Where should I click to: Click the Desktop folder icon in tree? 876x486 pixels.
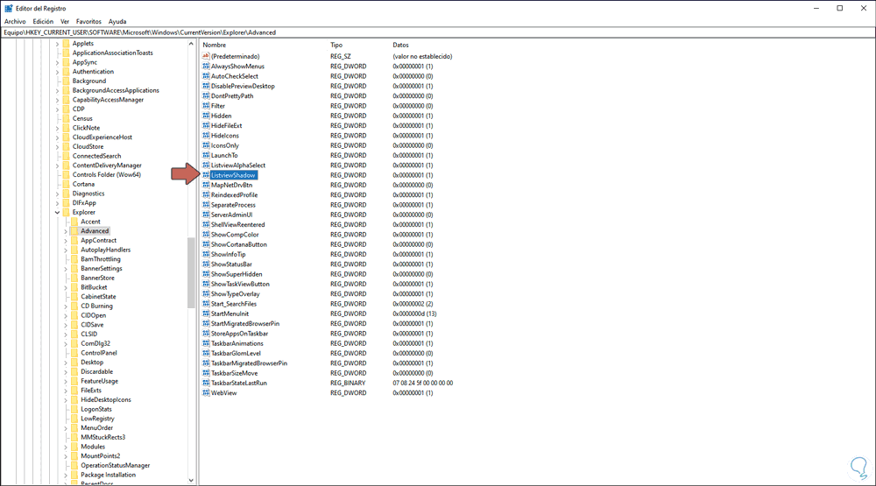coord(74,362)
